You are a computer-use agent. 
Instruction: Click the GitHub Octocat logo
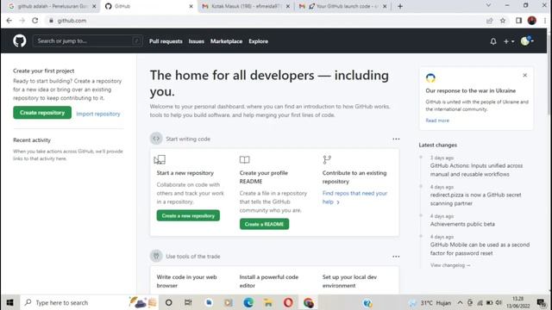[20, 41]
